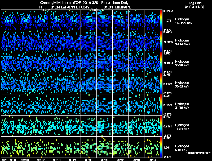Click the Cassini/MIMI Inca mTOF title text
Screen dimensions: 212x161
pos(60,3)
